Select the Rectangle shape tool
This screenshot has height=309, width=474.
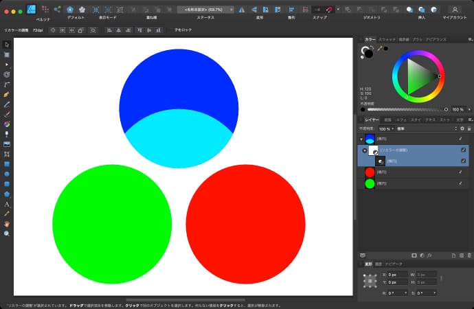click(x=7, y=165)
